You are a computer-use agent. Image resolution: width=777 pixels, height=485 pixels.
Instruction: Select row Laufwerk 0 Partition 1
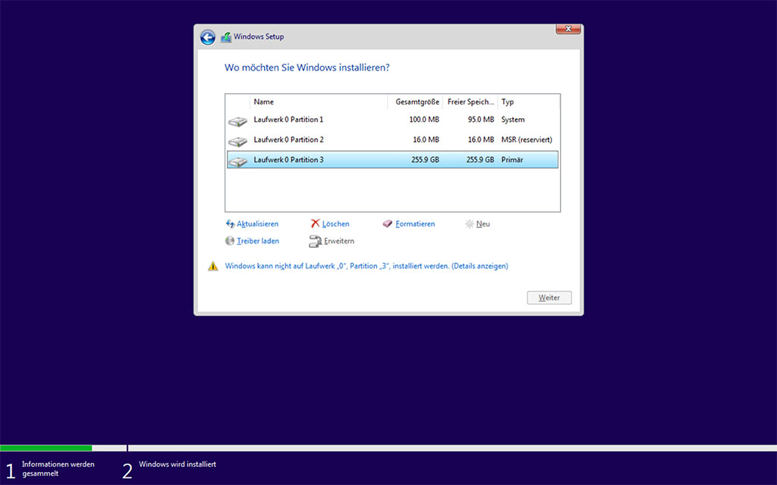point(392,120)
